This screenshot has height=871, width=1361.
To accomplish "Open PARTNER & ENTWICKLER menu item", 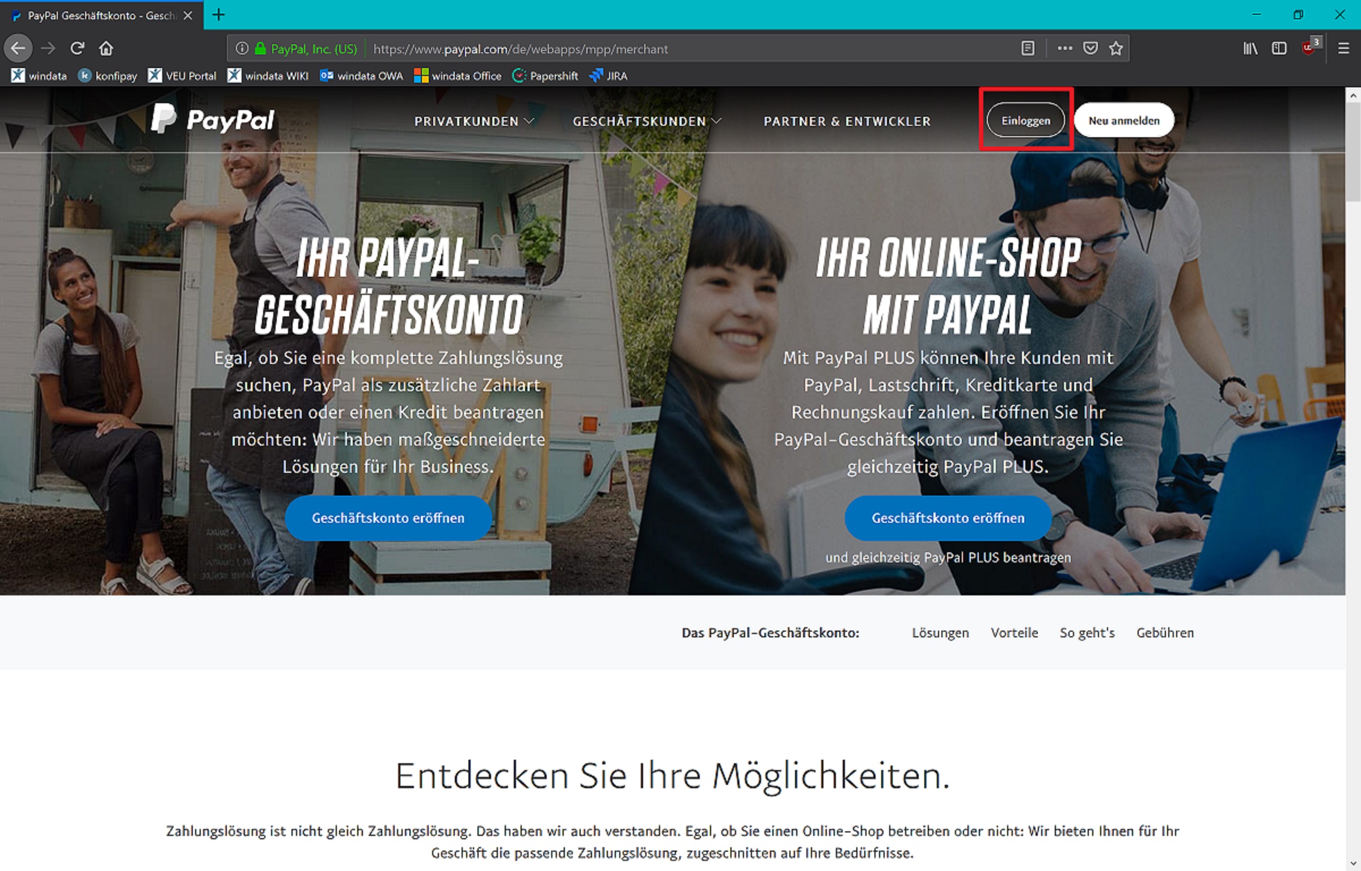I will (847, 121).
